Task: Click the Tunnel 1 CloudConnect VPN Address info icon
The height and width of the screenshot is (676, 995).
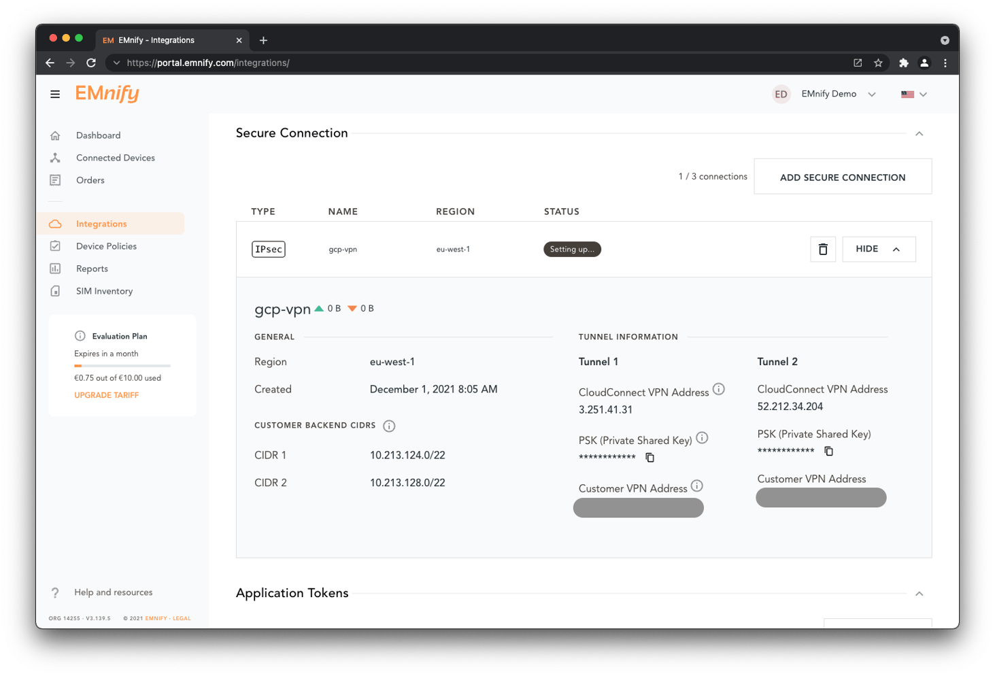Action: [x=719, y=390]
